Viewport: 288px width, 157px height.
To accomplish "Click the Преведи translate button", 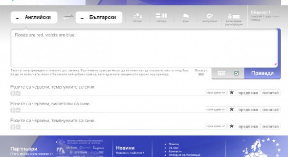I will (262, 73).
